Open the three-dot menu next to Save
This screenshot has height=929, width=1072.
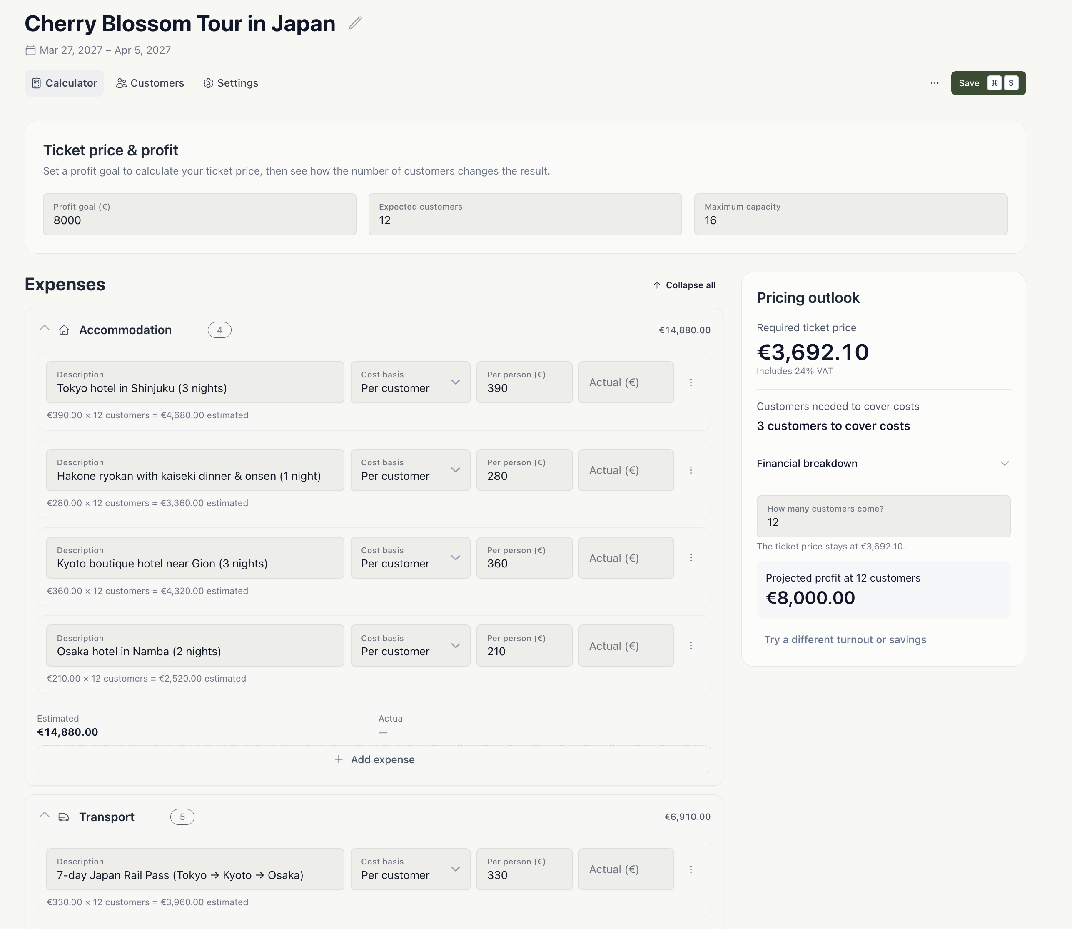pyautogui.click(x=935, y=83)
